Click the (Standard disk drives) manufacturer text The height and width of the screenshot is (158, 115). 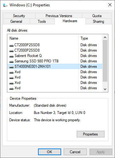(50, 105)
